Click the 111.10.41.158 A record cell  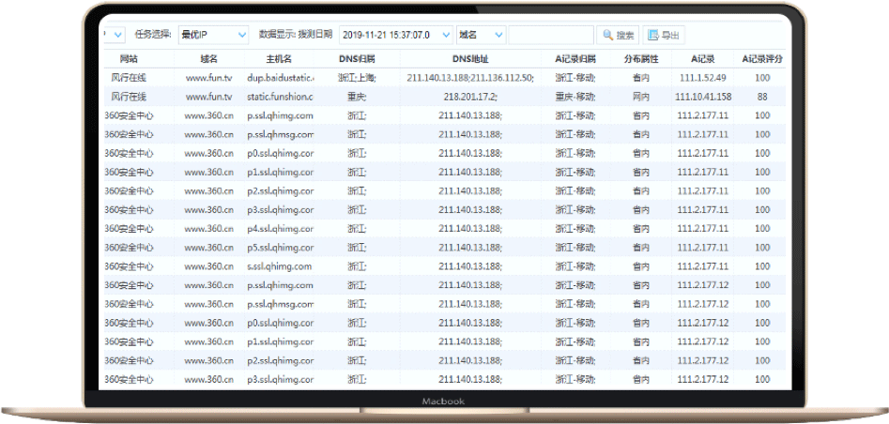[x=701, y=97]
